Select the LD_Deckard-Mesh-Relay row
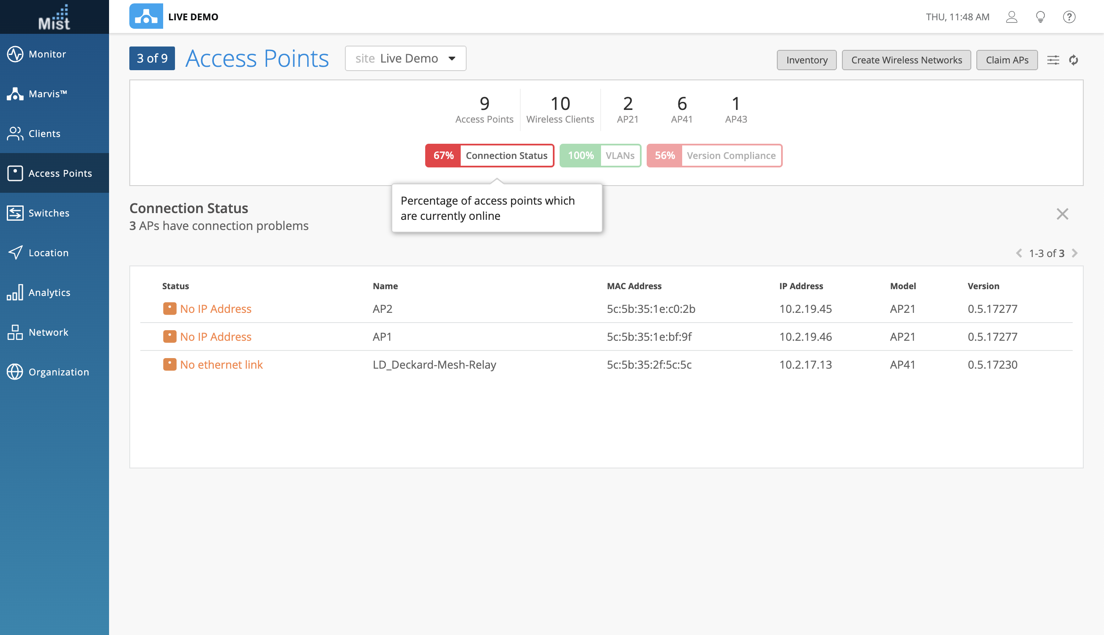Screen dimensions: 1104x635 [x=434, y=364]
